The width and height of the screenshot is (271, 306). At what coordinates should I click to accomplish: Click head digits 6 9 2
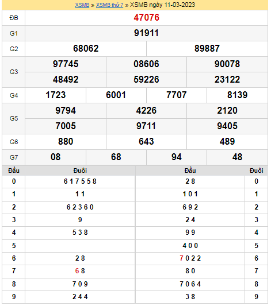[190, 207]
